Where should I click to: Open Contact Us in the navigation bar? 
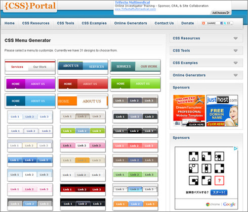pyautogui.click(x=164, y=23)
